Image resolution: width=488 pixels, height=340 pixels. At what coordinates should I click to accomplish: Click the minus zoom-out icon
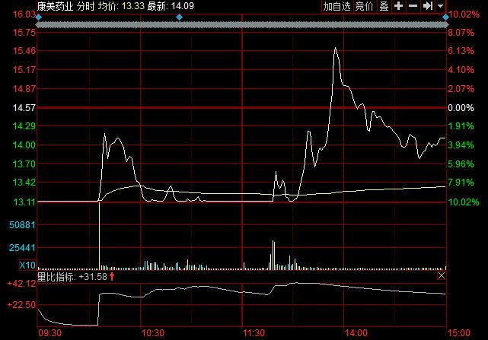(413, 6)
